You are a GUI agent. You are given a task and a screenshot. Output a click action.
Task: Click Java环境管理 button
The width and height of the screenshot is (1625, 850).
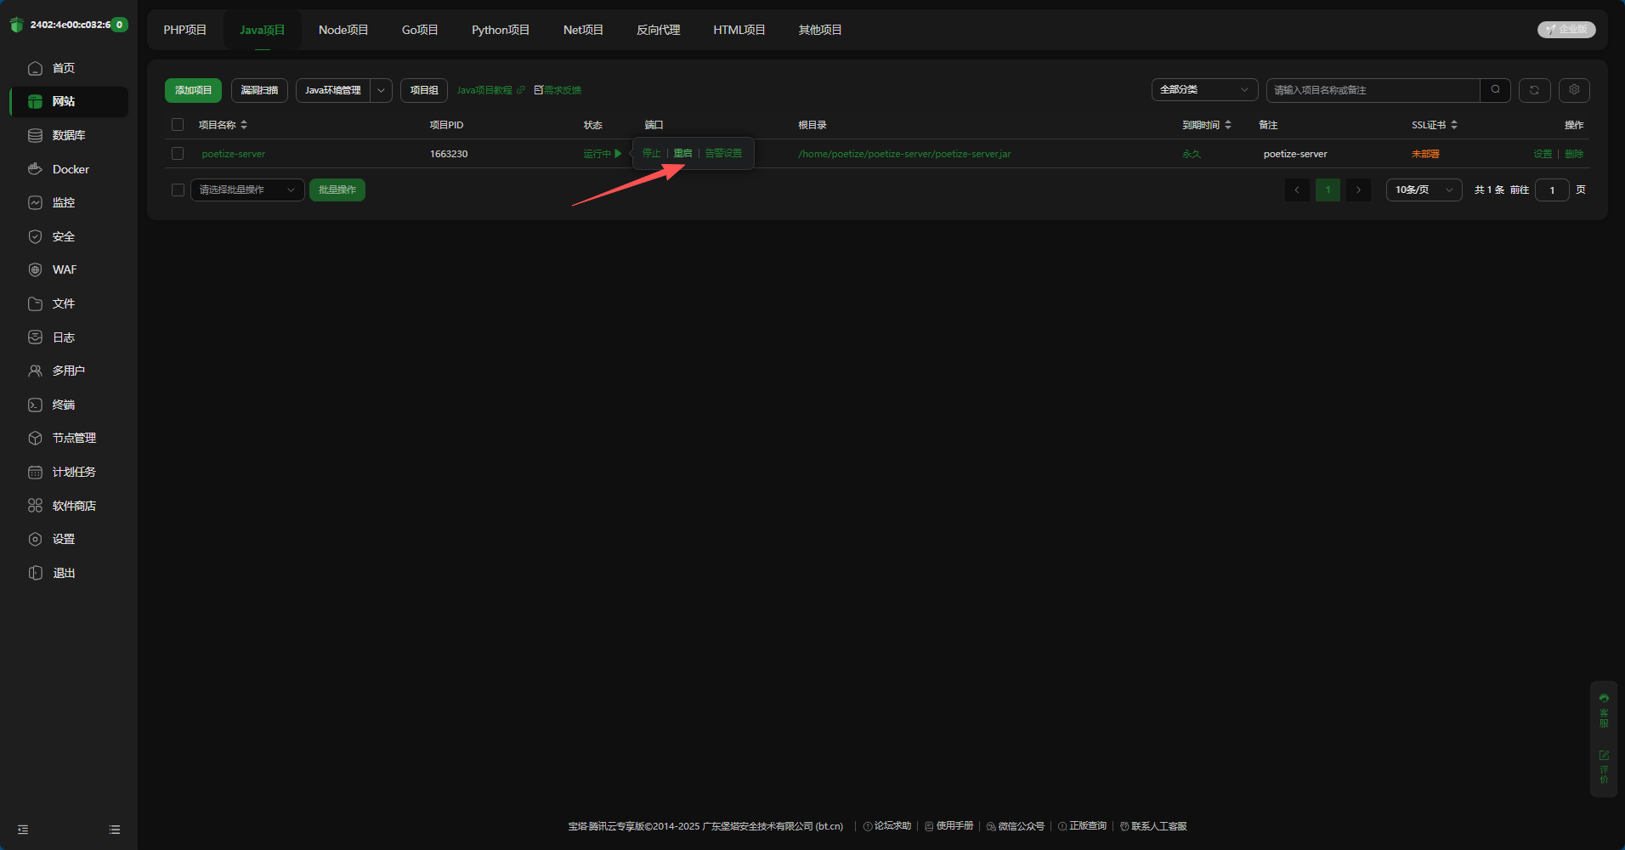333,90
